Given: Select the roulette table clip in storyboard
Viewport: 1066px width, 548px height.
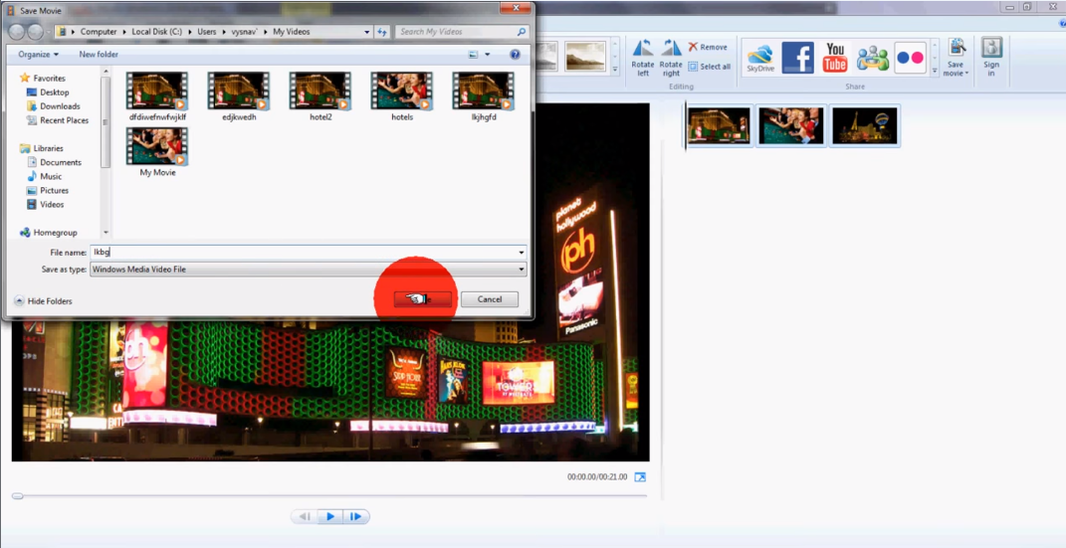Looking at the screenshot, I should [791, 125].
